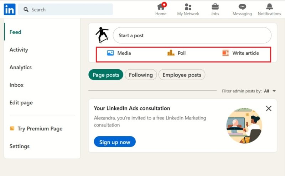
Task: Focus the Search input field
Action: point(66,10)
